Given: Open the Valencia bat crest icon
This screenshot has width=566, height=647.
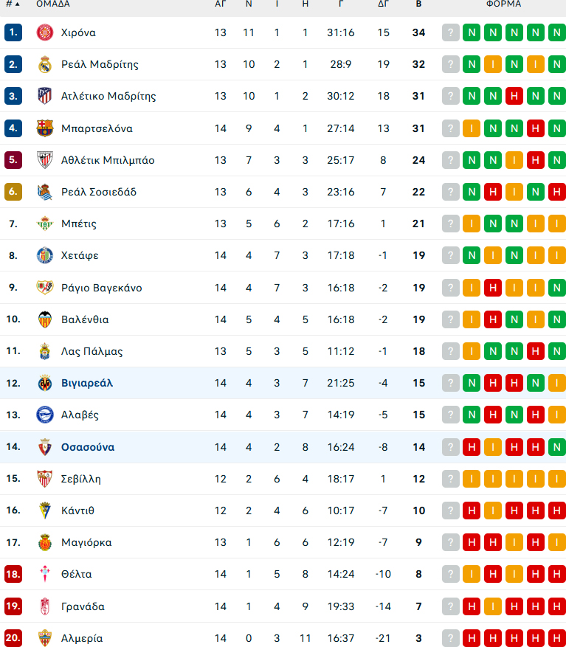Looking at the screenshot, I should point(44,319).
